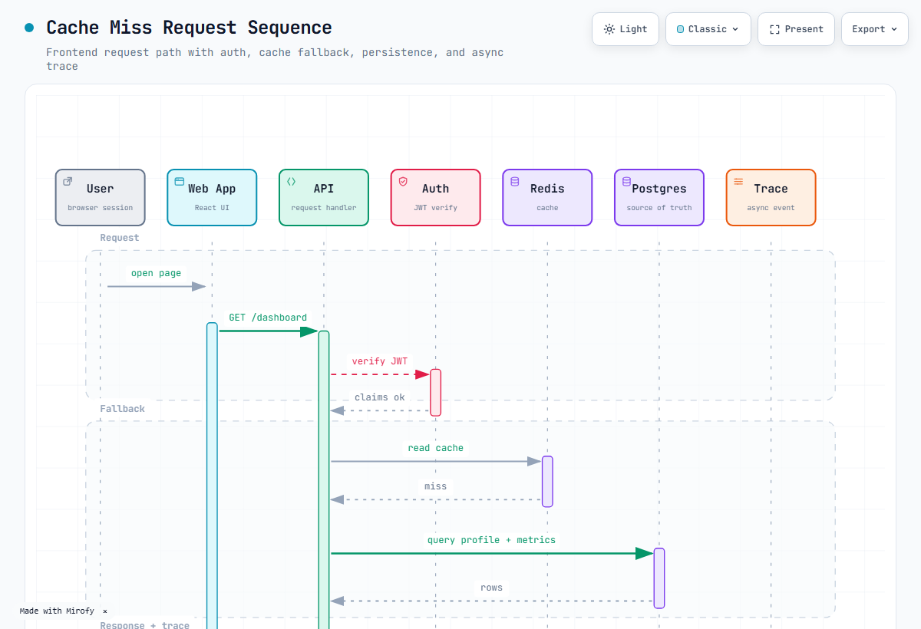Click the "claims ok" reply label
The height and width of the screenshot is (629, 921).
(x=380, y=397)
